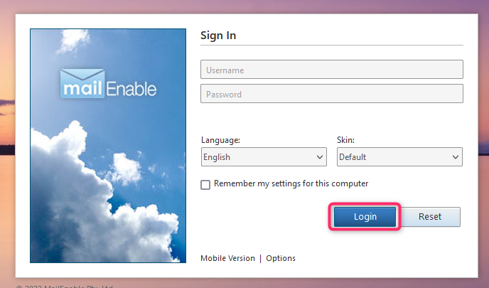This screenshot has width=489, height=288.
Task: Click the chevron arrow on Skin combo box
Action: (x=456, y=157)
